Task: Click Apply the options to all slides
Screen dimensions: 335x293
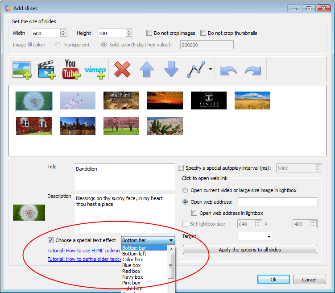Action: 250,250
